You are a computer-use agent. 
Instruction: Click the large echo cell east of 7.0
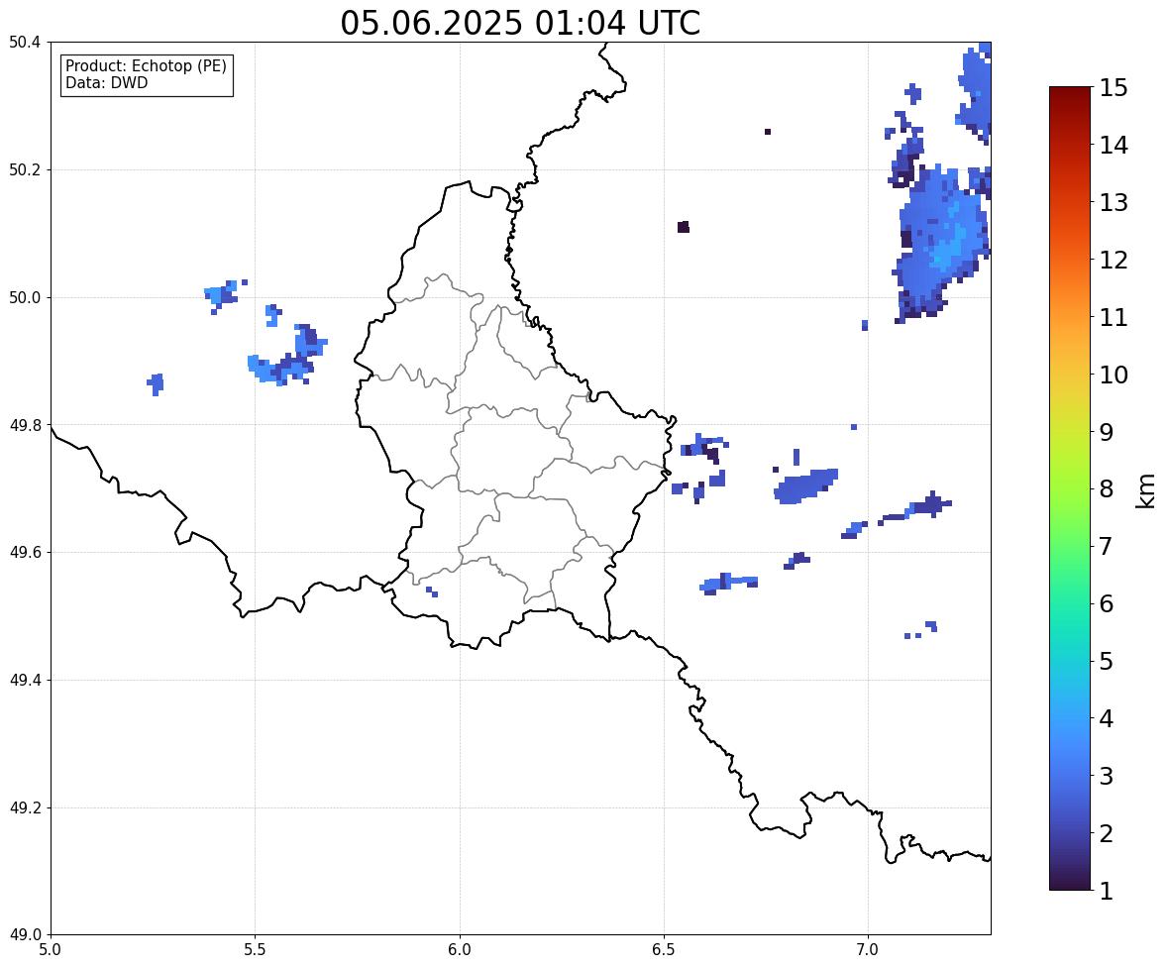941,242
